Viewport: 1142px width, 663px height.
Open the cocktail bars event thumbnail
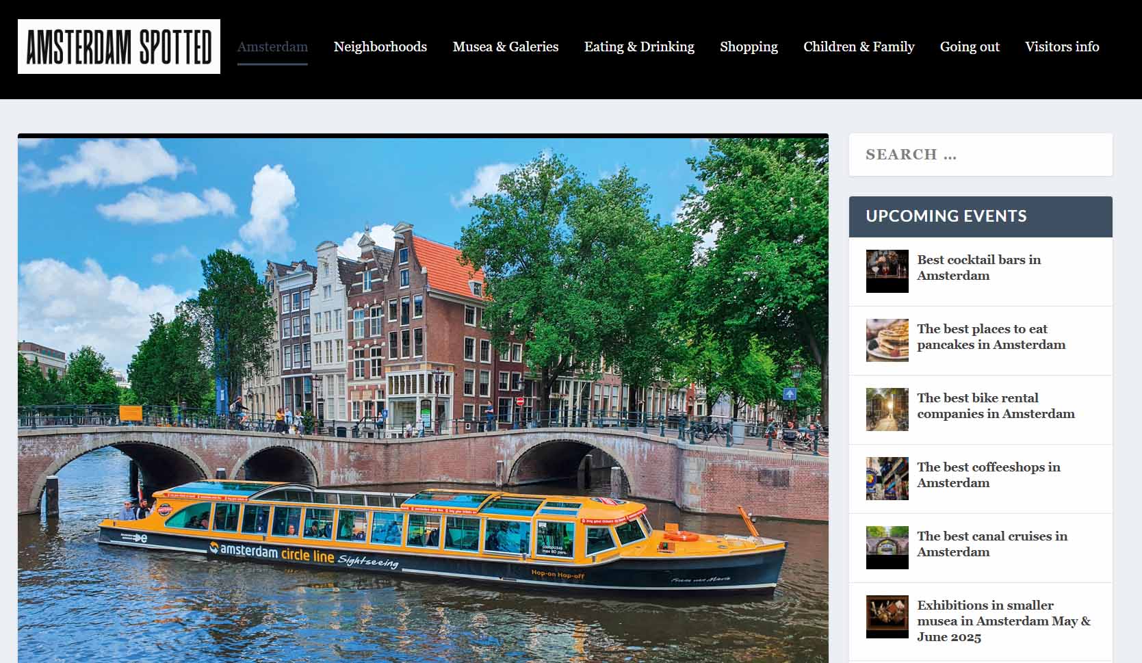click(x=887, y=271)
